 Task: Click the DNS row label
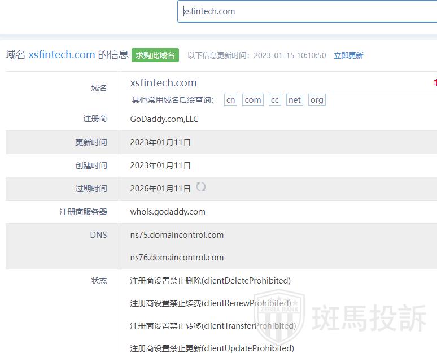(98, 235)
